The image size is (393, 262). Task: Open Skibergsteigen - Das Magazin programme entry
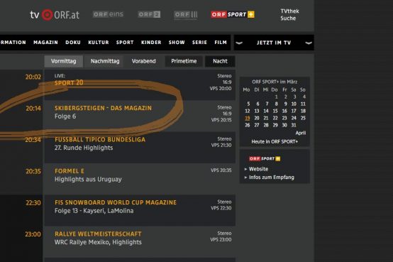pos(103,108)
